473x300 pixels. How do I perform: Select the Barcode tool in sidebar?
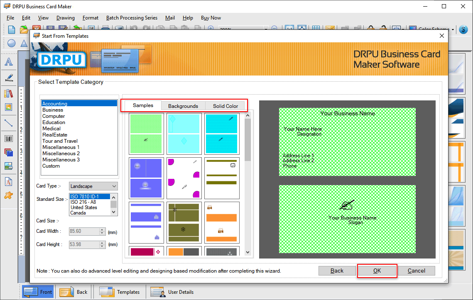(9, 139)
